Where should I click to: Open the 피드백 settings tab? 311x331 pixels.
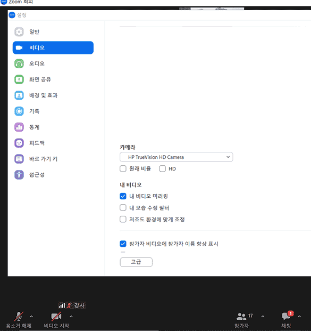[x=53, y=143]
